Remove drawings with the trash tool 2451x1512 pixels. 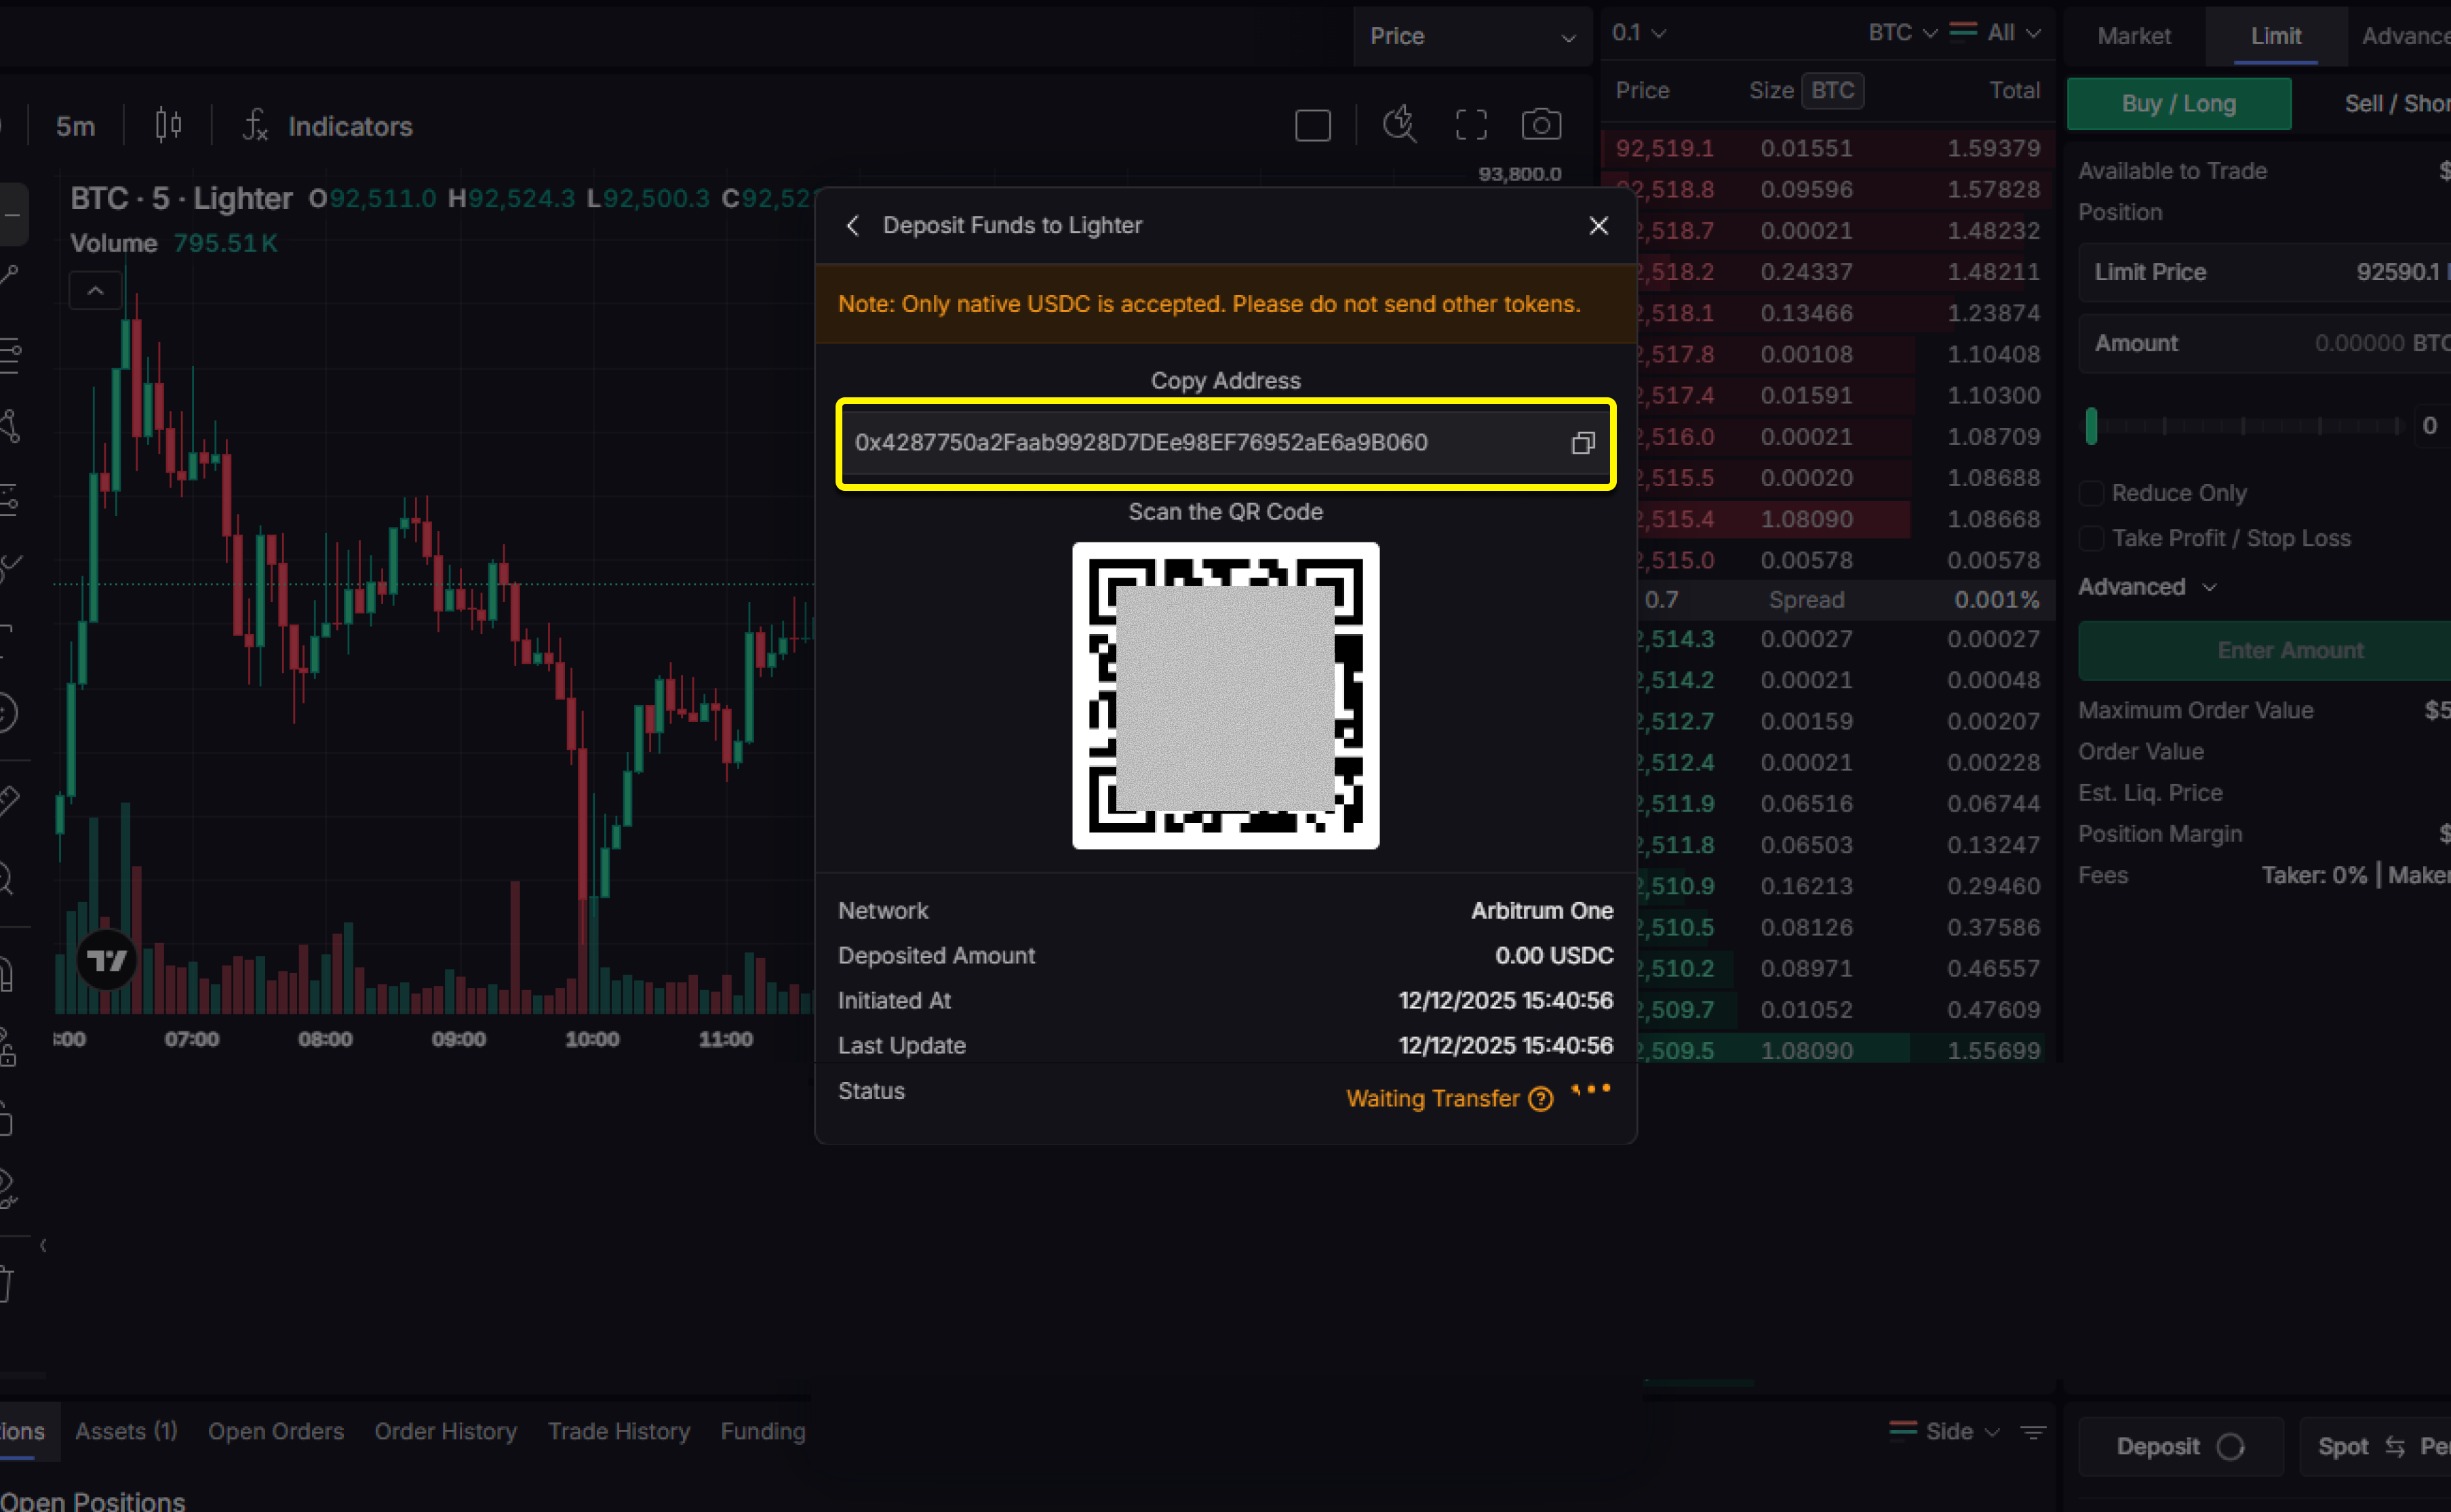click(x=6, y=1284)
